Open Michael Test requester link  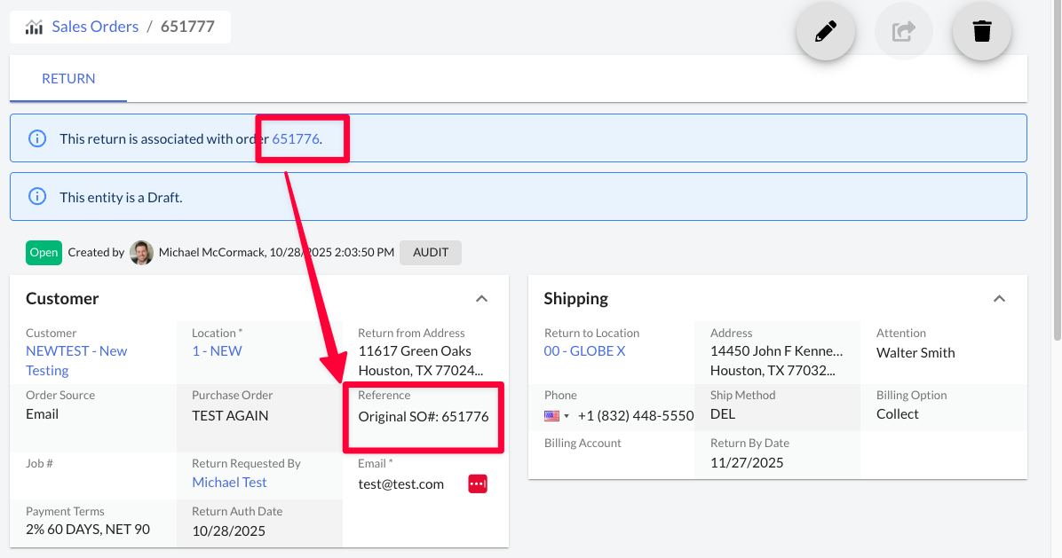point(229,483)
